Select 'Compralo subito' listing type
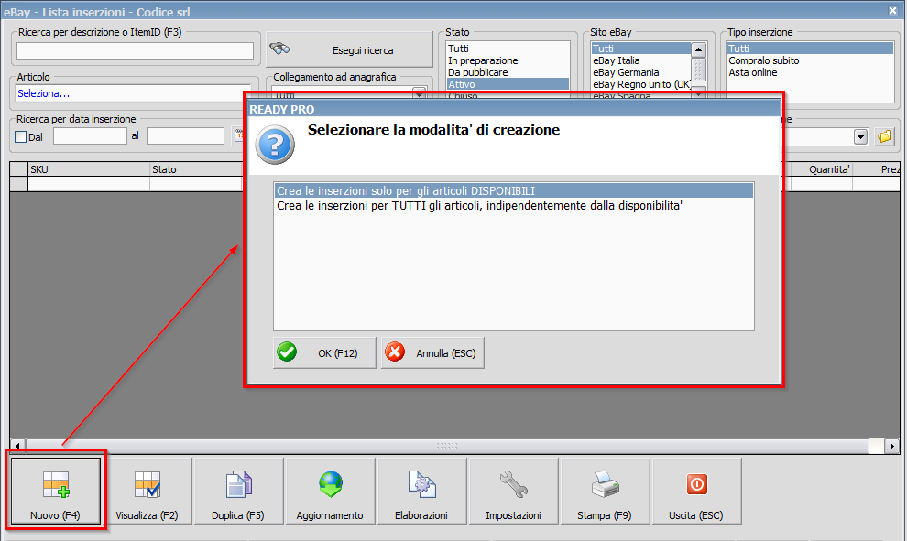 pyautogui.click(x=810, y=60)
